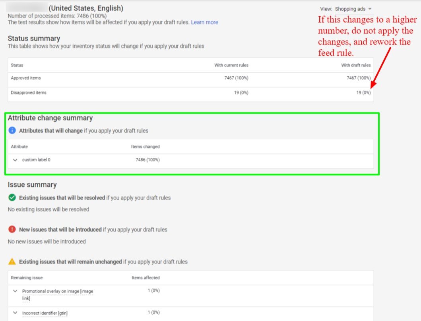Select the Approved items row label
This screenshot has width=421, height=321.
26,78
